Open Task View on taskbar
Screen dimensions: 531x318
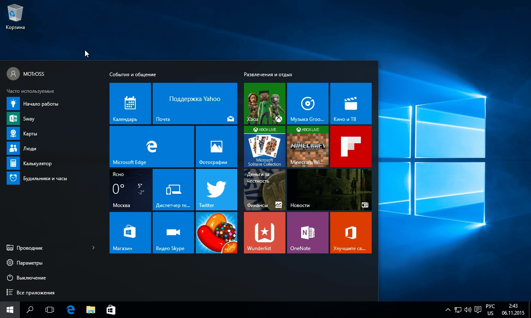pyautogui.click(x=50, y=310)
